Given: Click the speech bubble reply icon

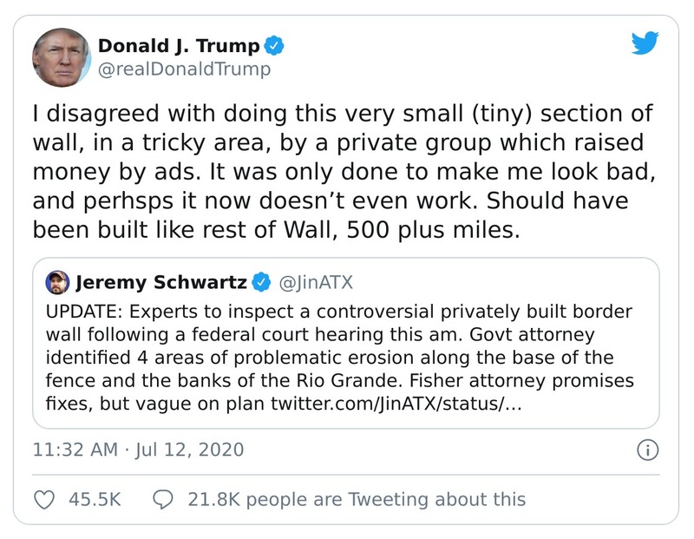Looking at the screenshot, I should click(161, 498).
